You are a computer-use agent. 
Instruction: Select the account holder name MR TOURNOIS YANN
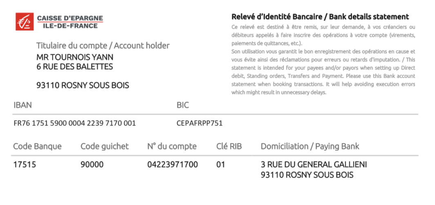75,57
